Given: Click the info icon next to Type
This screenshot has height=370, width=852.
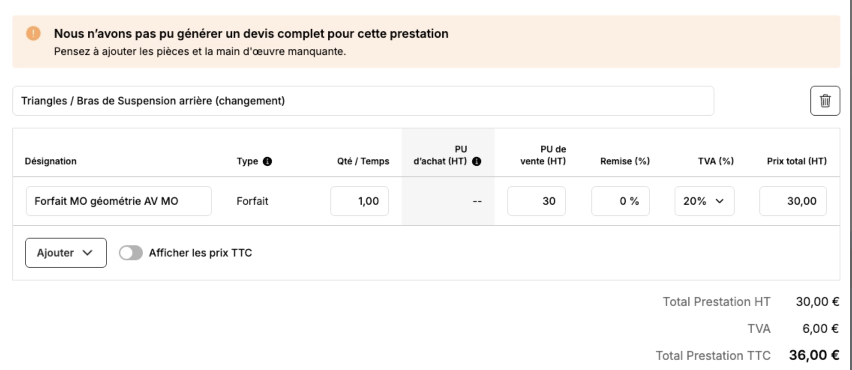Looking at the screenshot, I should coord(267,161).
